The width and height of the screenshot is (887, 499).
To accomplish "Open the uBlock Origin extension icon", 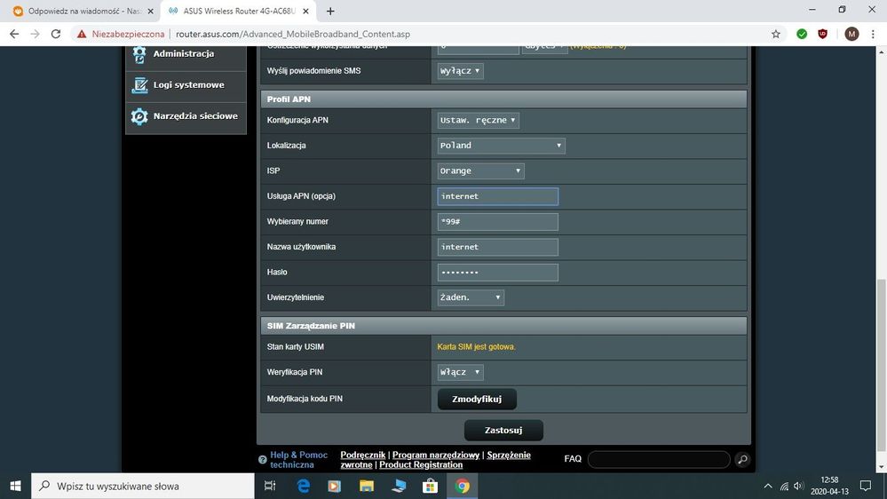I will [x=823, y=34].
